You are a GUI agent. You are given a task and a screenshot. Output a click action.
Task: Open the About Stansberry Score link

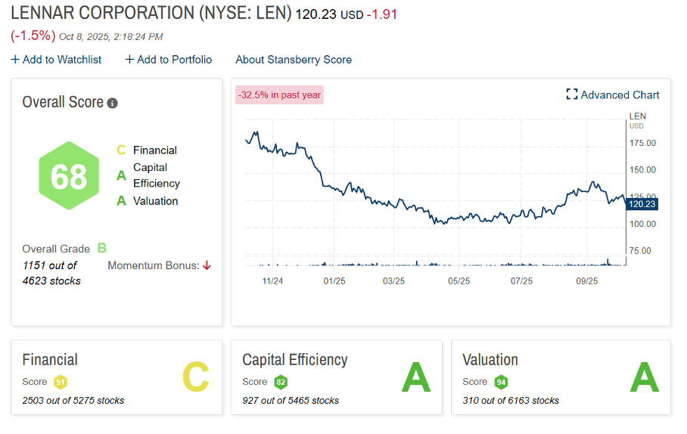pyautogui.click(x=294, y=60)
